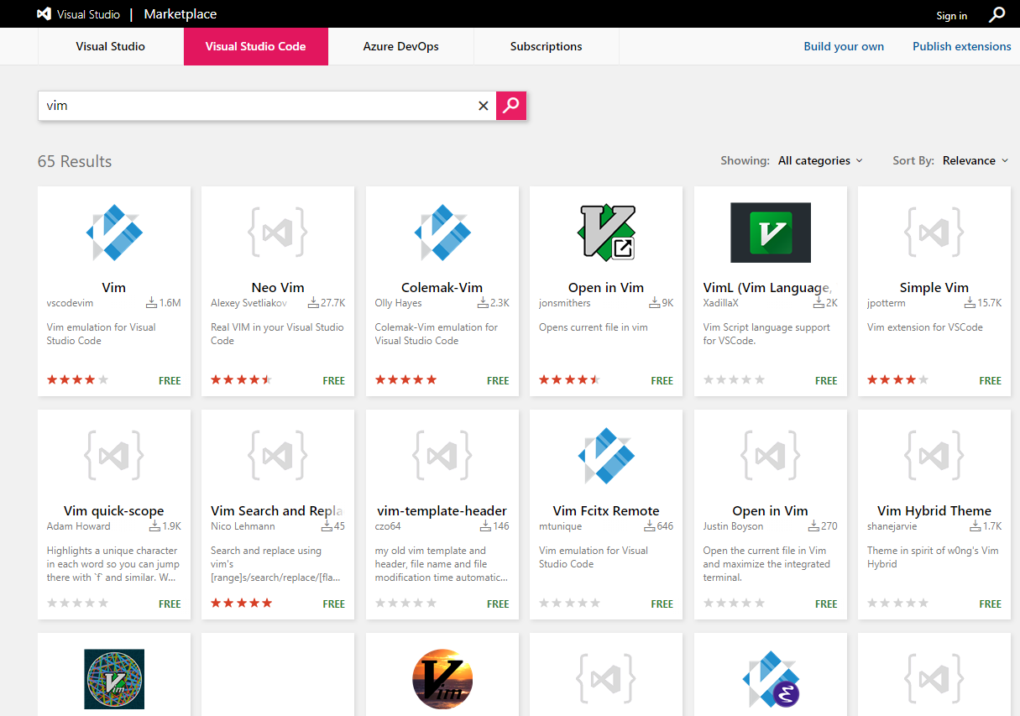The height and width of the screenshot is (716, 1020).
Task: Click the Sign in link
Action: tap(952, 15)
